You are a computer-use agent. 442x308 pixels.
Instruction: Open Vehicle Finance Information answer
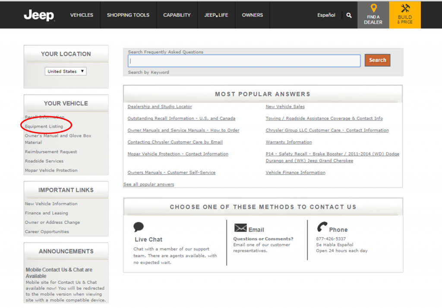(x=295, y=172)
